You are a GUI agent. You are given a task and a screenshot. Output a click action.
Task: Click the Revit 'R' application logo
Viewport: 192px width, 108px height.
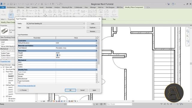click(x=1, y=4)
